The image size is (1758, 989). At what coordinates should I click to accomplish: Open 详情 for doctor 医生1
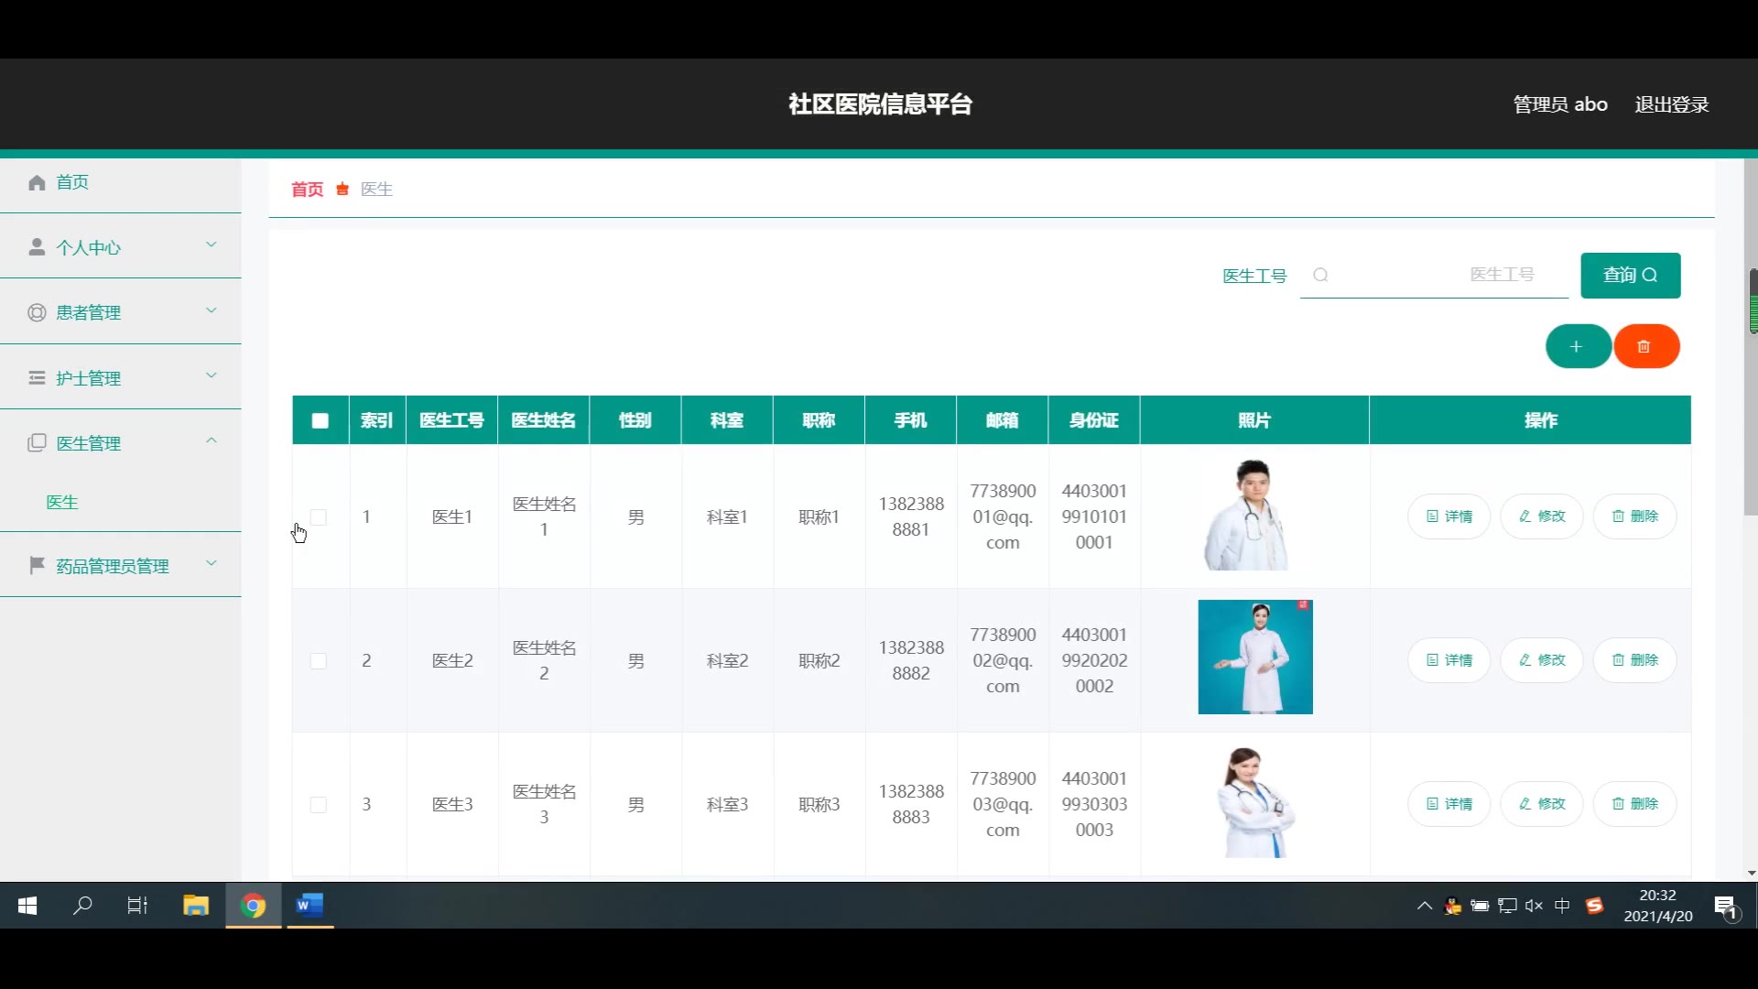(1449, 516)
